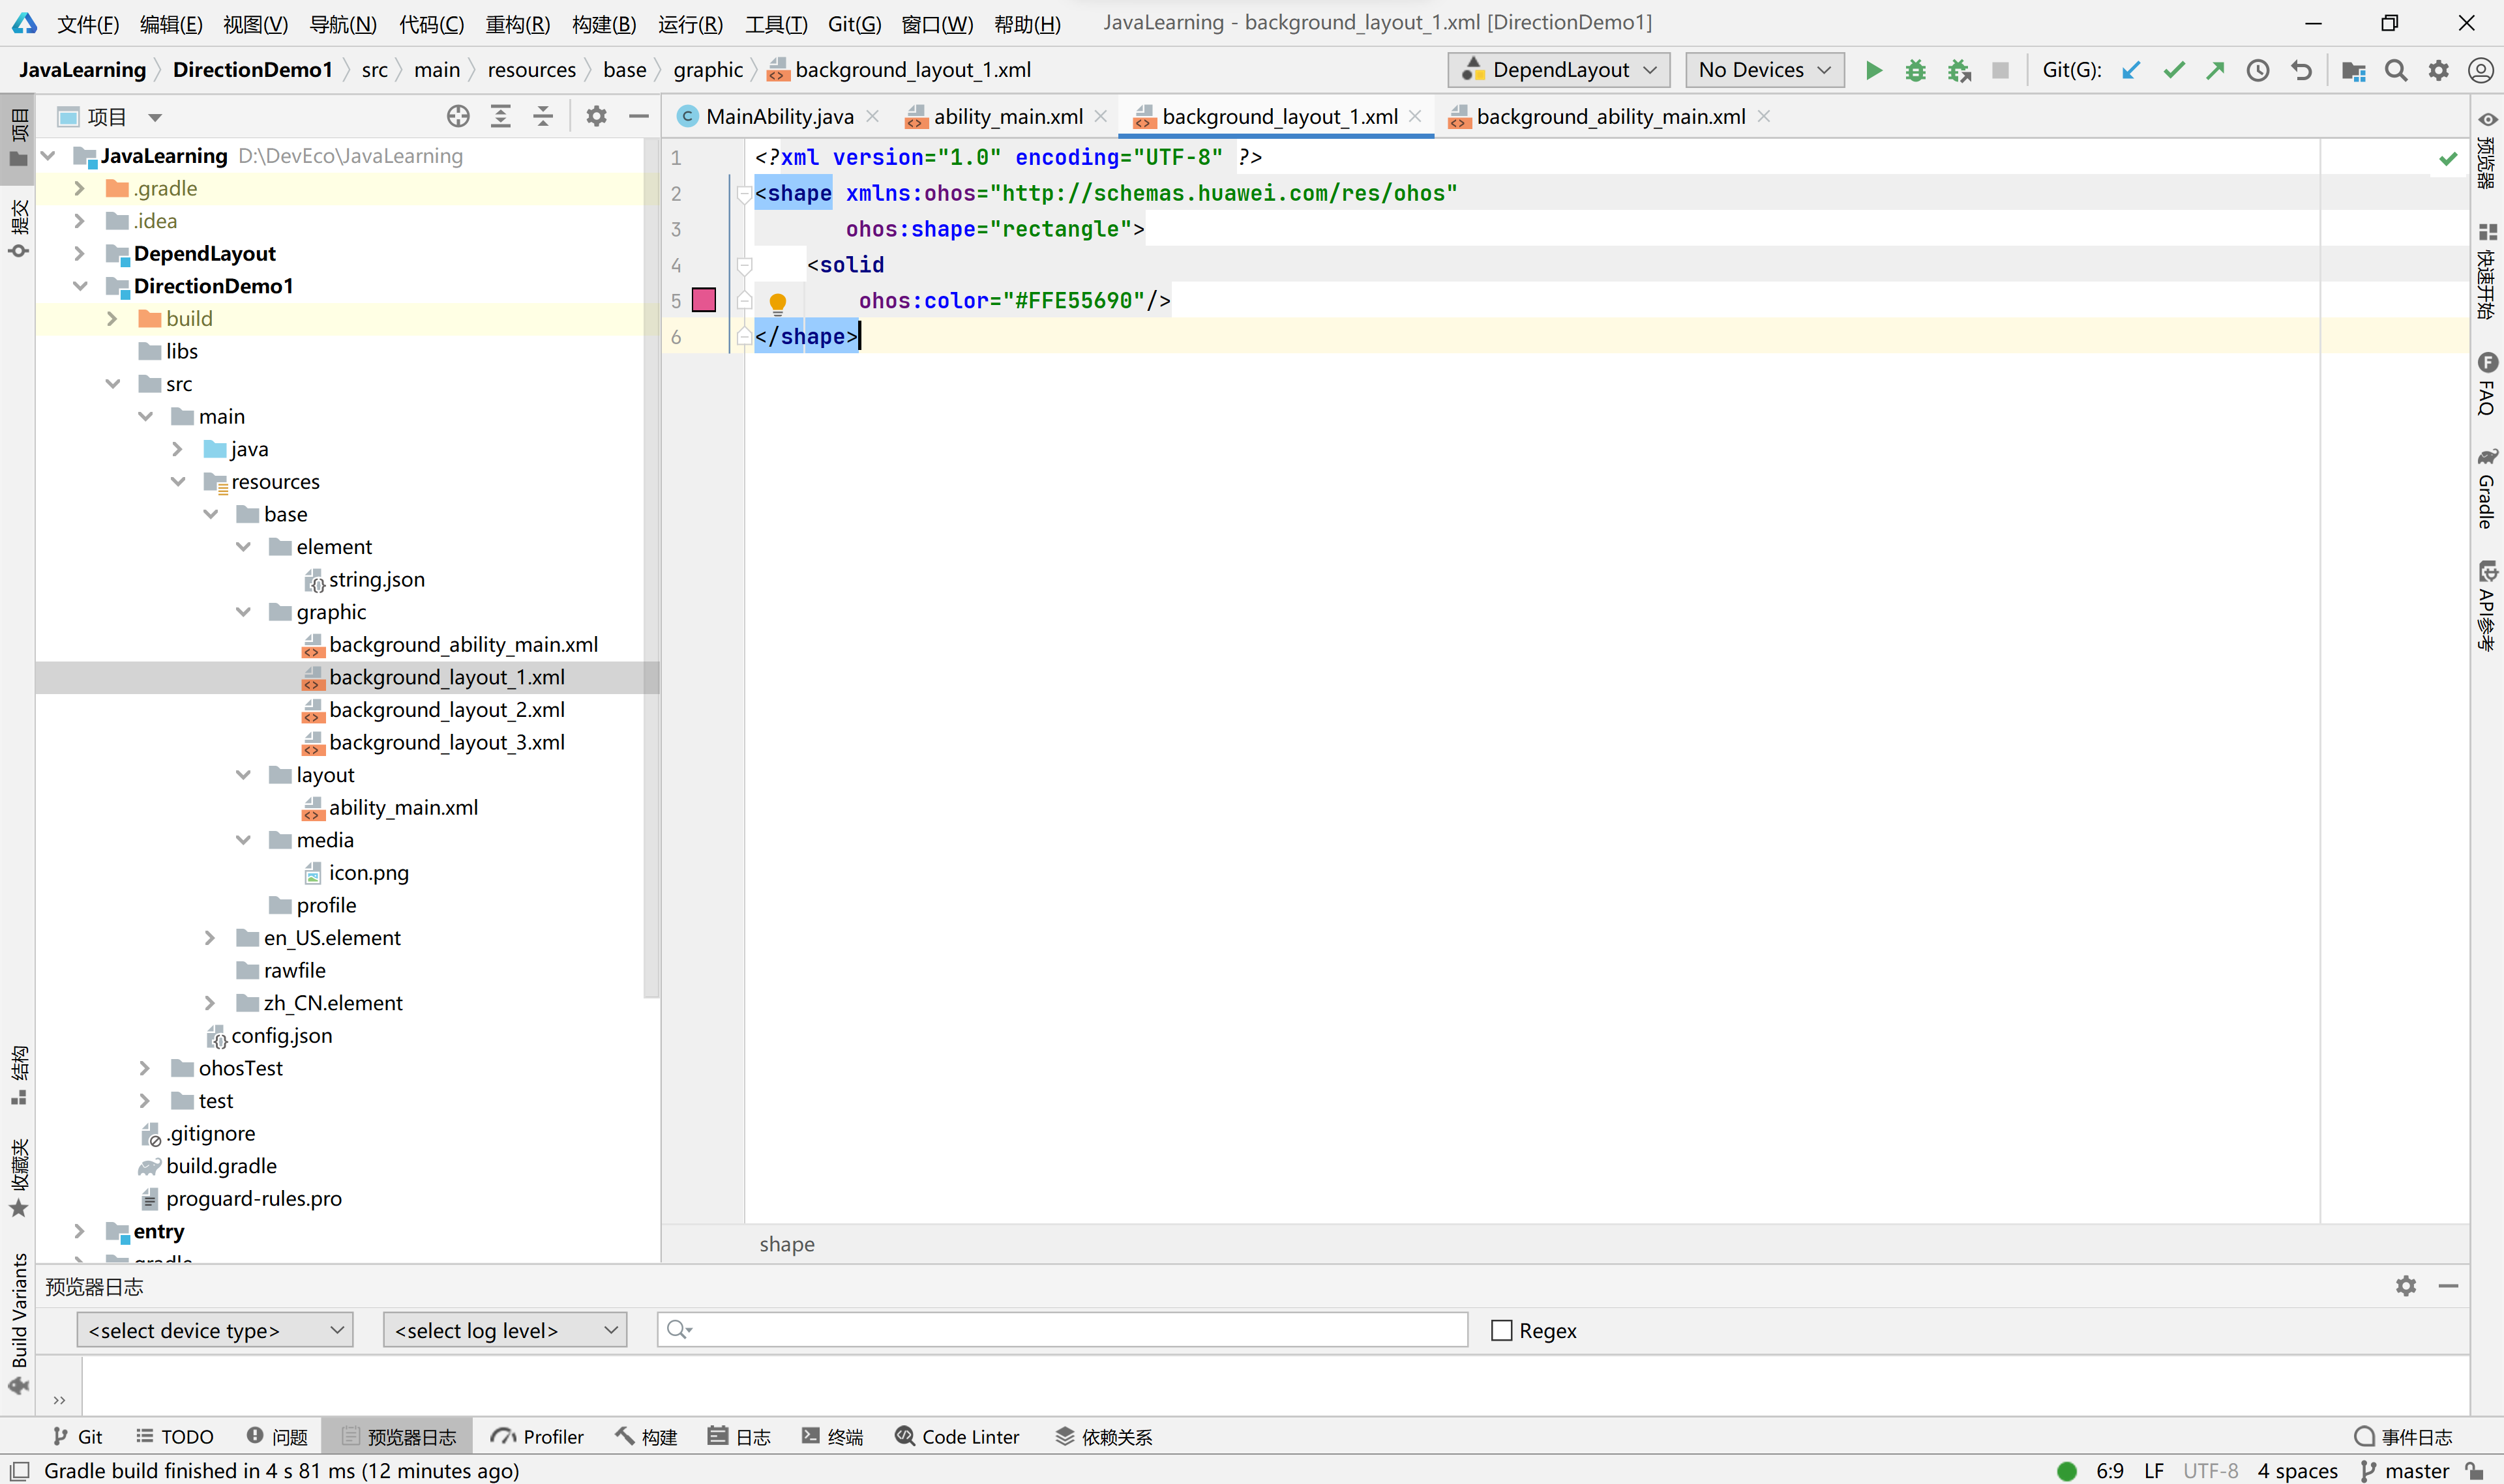2504x1484 pixels.
Task: Expand the DependLayout module folder
Action: click(80, 254)
